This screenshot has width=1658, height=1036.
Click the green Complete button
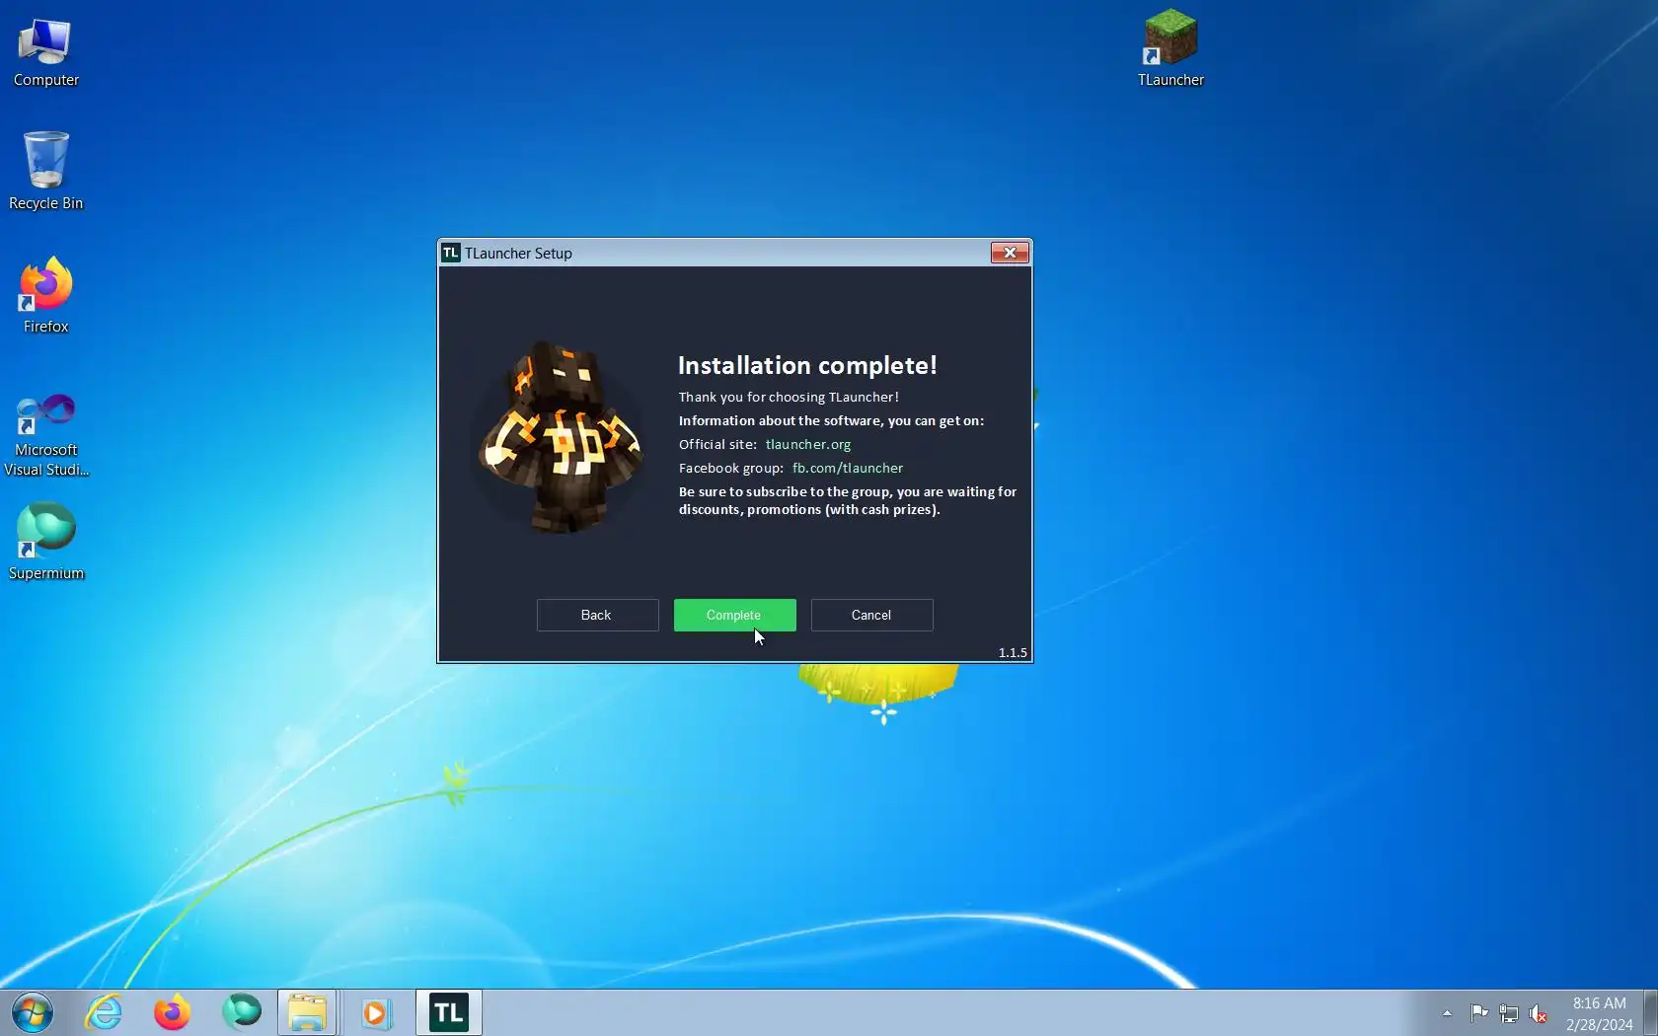click(734, 615)
